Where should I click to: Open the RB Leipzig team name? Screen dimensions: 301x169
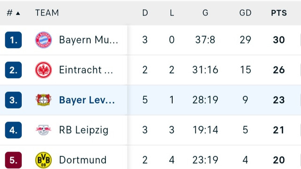coord(84,130)
